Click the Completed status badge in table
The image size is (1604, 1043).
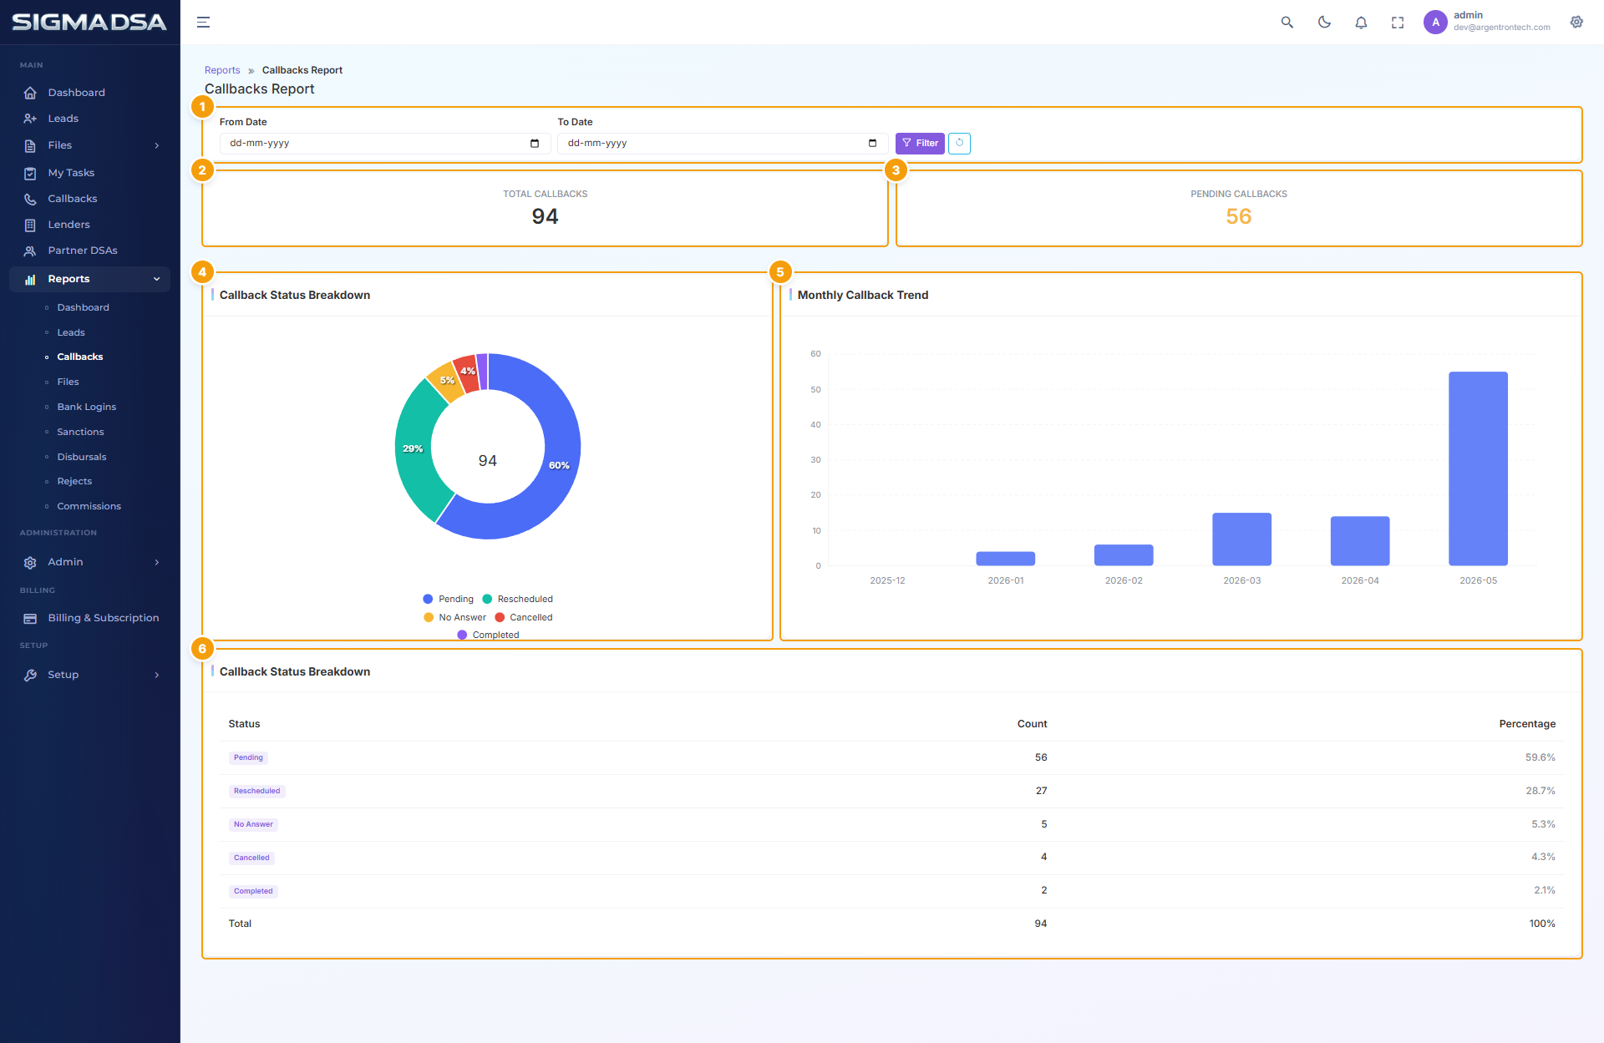click(253, 891)
